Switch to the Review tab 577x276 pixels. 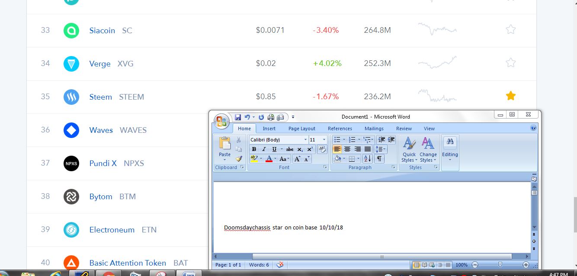[404, 129]
